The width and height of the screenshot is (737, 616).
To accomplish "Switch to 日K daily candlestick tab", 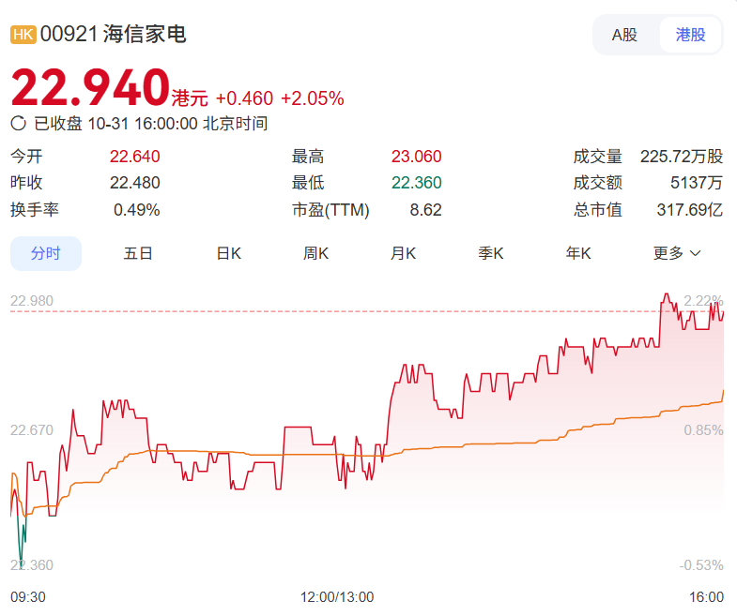I will (228, 253).
